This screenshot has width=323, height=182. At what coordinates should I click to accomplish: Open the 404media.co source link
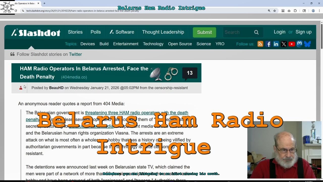(x=74, y=77)
